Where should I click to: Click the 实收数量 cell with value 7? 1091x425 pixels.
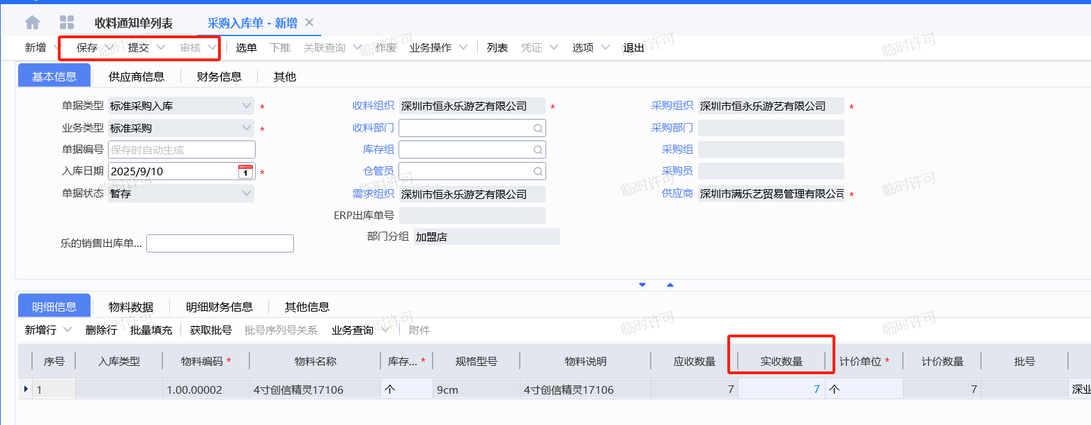point(781,390)
